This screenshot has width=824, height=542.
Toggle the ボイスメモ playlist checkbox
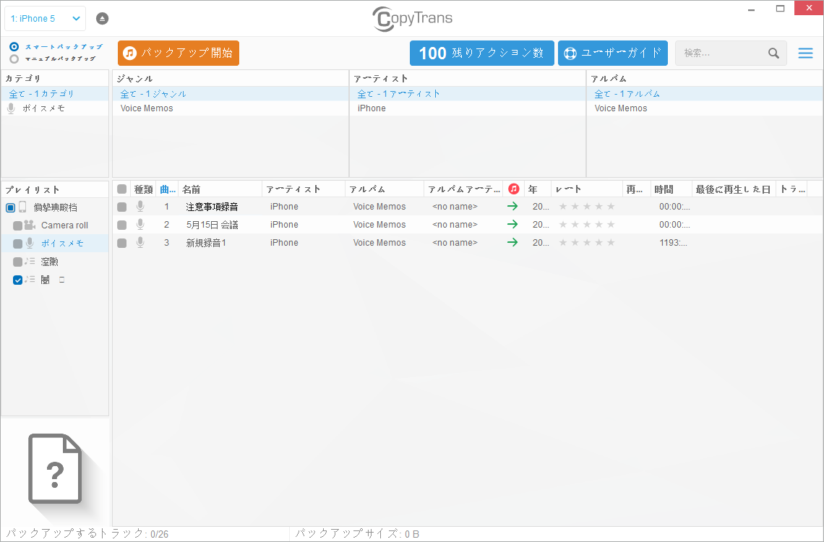pyautogui.click(x=17, y=244)
